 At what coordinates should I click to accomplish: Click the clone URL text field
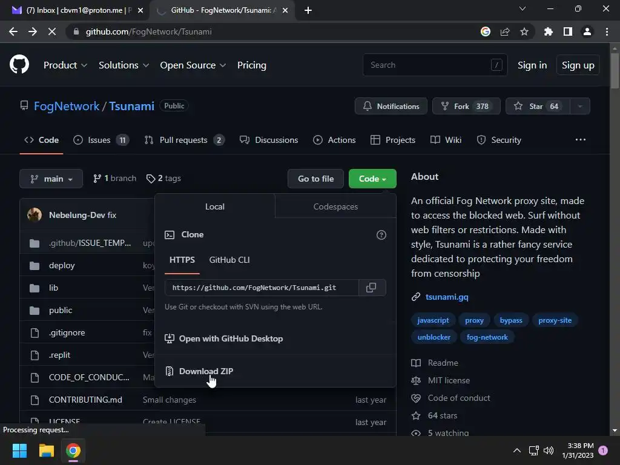[262, 288]
